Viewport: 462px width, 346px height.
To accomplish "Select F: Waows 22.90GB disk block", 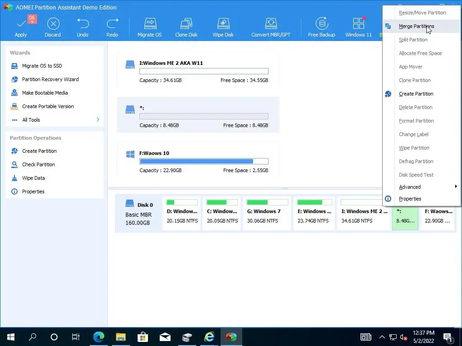I will pos(439,218).
